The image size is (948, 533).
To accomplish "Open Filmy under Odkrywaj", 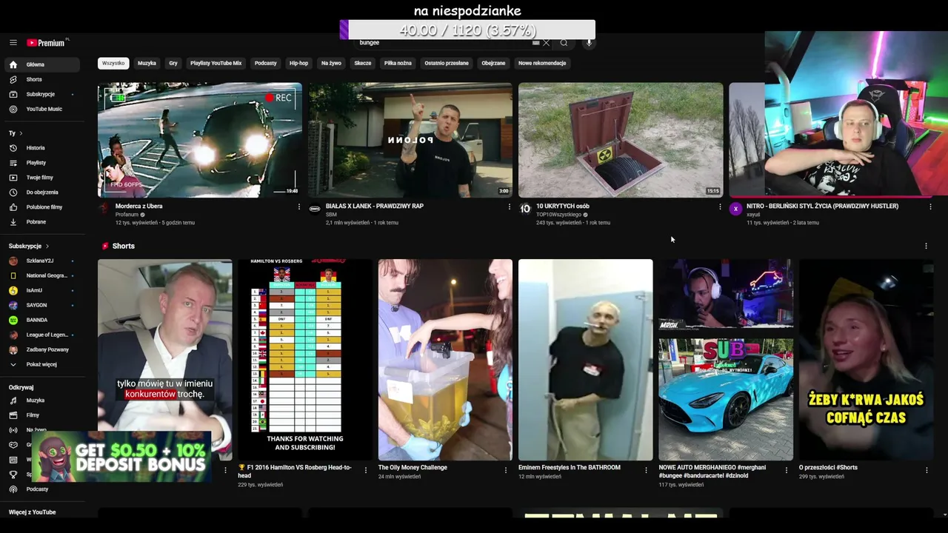I will [41, 415].
